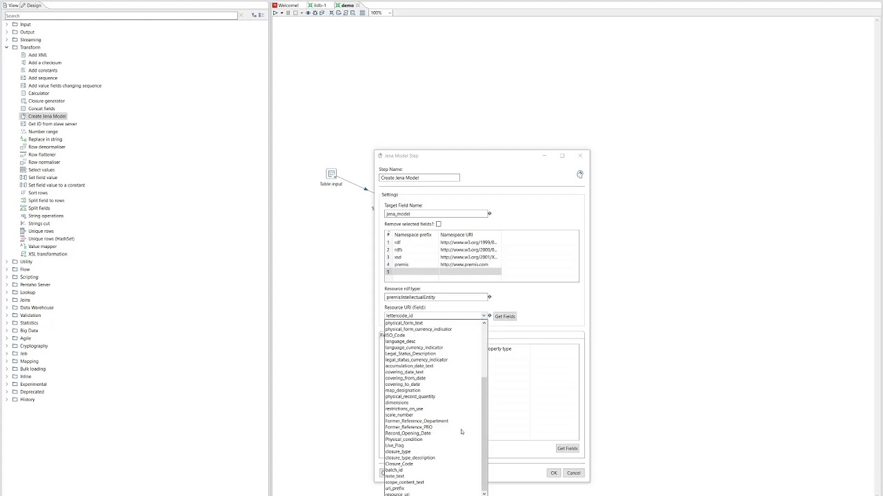Choose closure_type_description from the list
Viewport: 883px width, 496px height.
click(410, 457)
